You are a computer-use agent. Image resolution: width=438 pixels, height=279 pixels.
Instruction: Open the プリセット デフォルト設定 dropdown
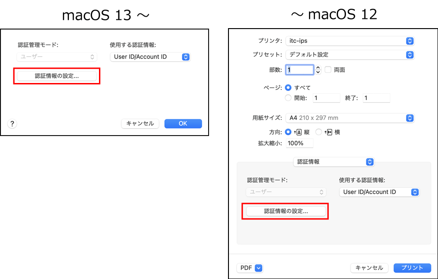tap(349, 54)
